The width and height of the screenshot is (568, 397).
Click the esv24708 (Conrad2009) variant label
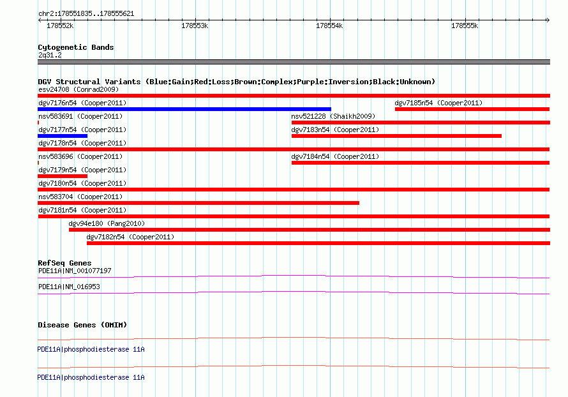coord(78,89)
